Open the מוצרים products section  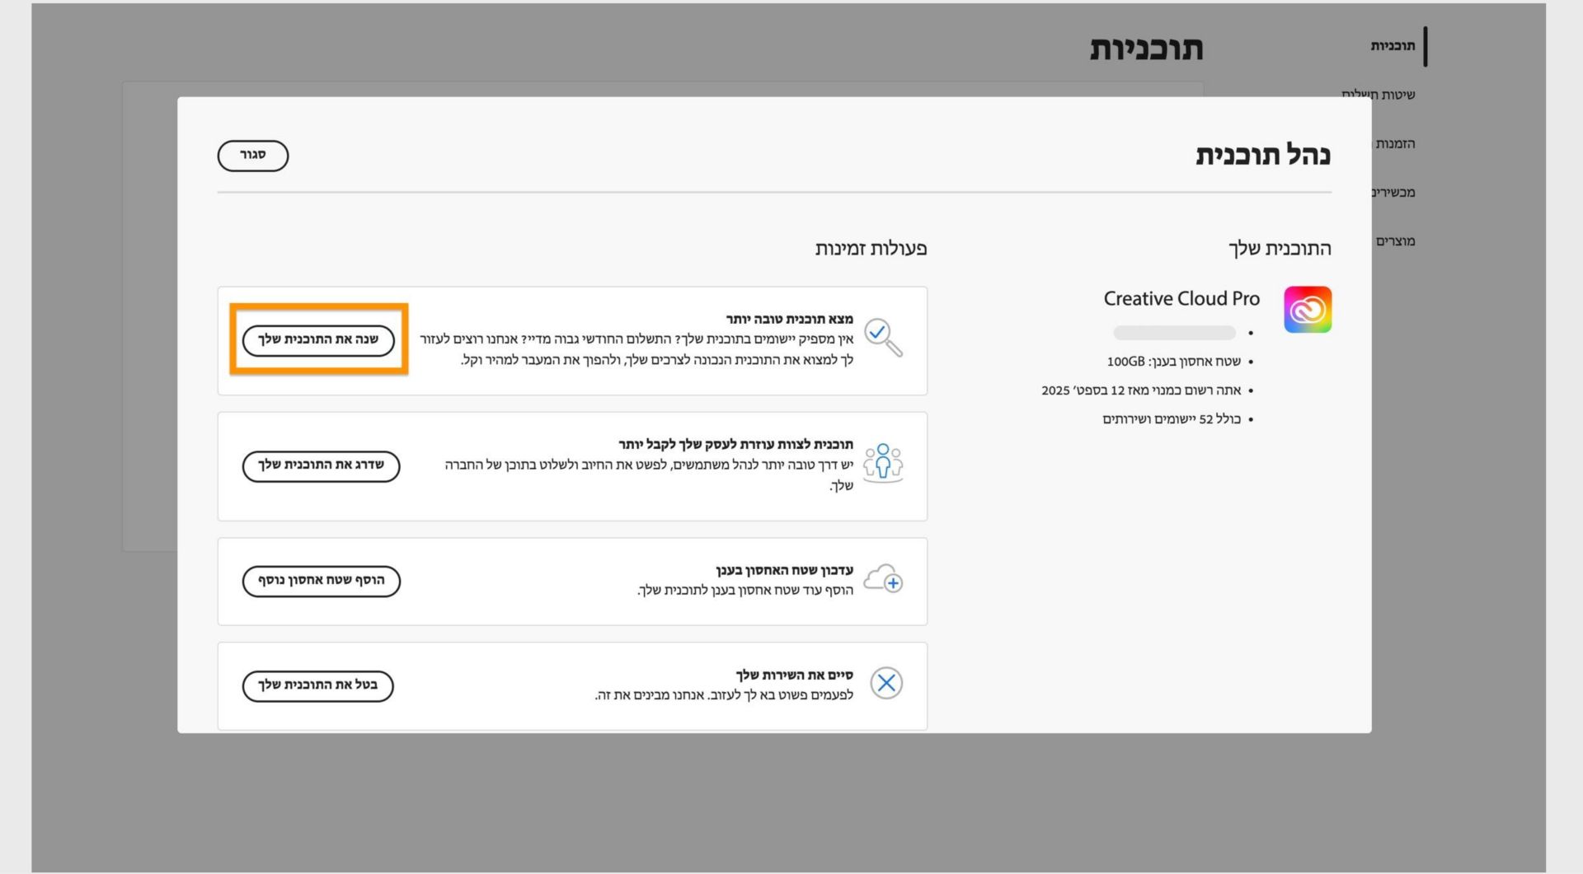(1394, 241)
